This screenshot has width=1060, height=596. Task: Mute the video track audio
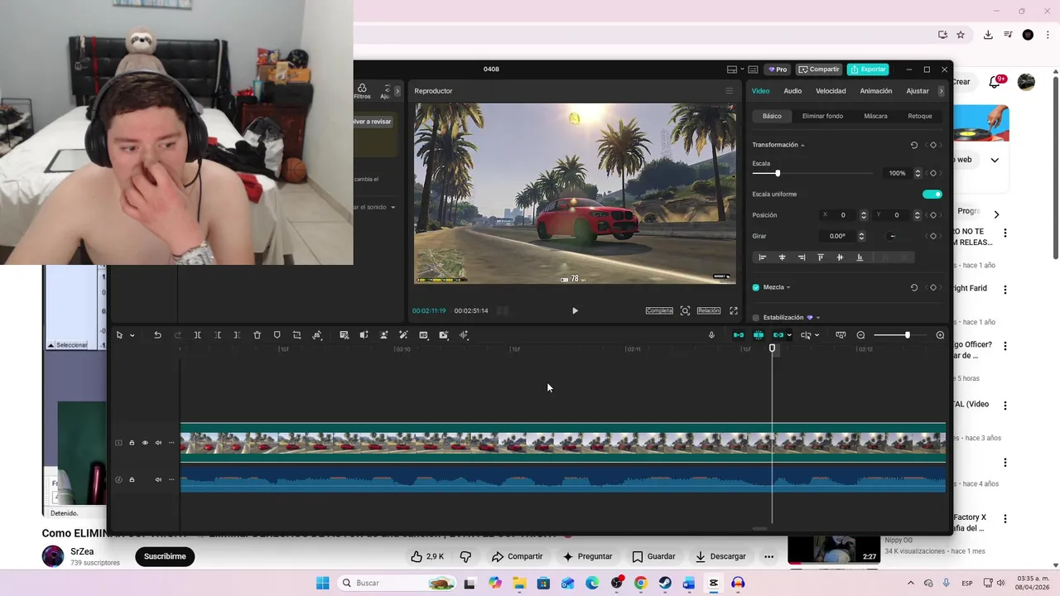tap(158, 443)
